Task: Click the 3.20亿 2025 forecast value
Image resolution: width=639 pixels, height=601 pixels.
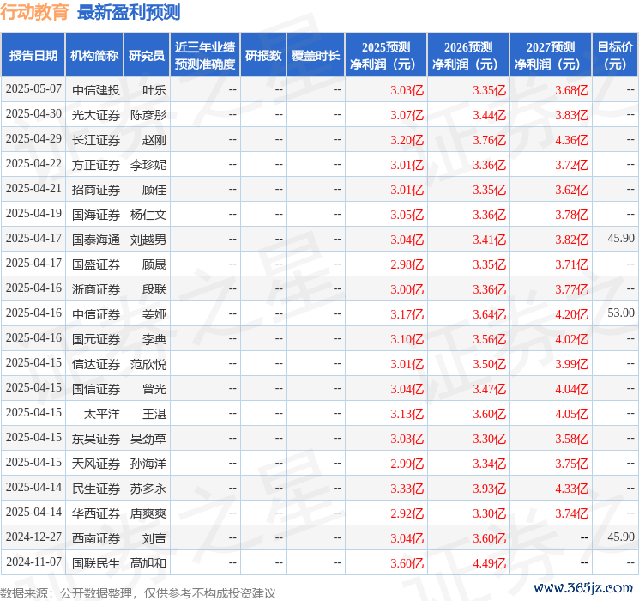Action: [x=407, y=140]
